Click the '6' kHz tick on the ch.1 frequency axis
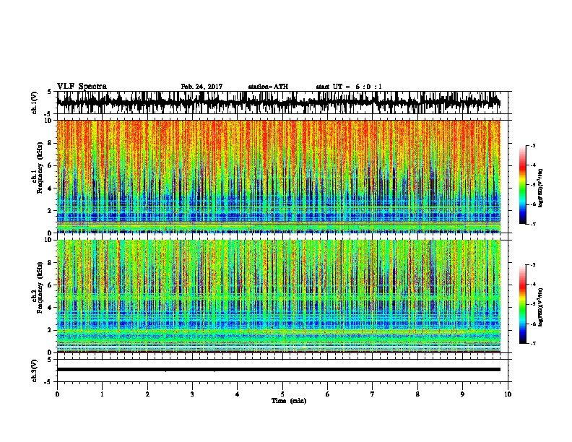Image resolution: width=572 pixels, height=442 pixels. click(51, 165)
